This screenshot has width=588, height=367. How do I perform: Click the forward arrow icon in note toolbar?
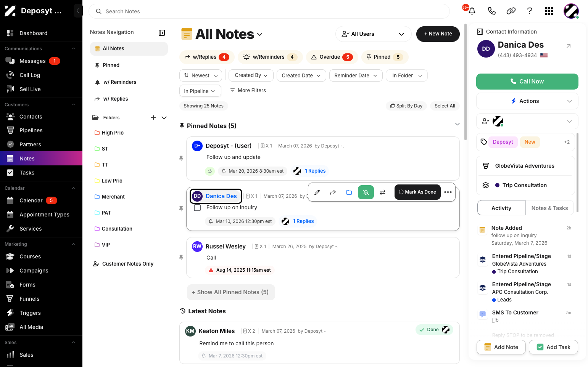tap(333, 192)
